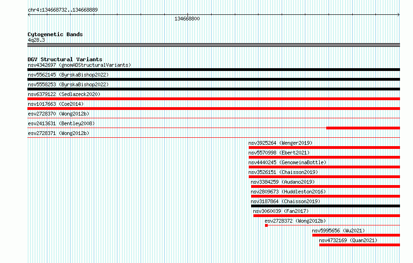
Task: Click the thick red segment of esv2413631
Action: point(363,128)
